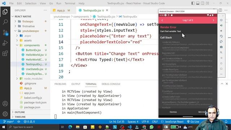Expand the firstexpo folder
Viewport: 231px width, 130px height.
coord(15,21)
